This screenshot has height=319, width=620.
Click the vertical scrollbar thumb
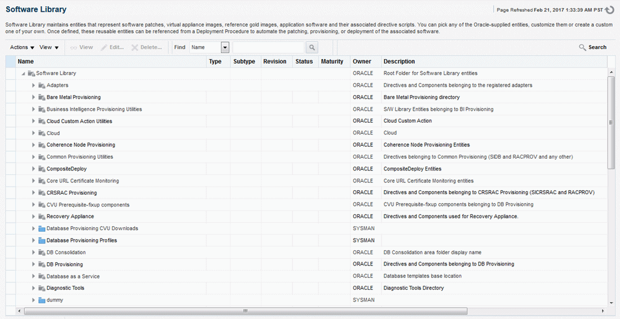(611, 124)
